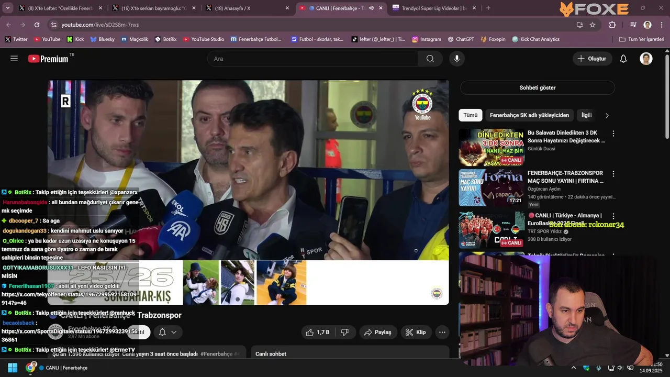Open Maçkolik bookmark

[135, 39]
